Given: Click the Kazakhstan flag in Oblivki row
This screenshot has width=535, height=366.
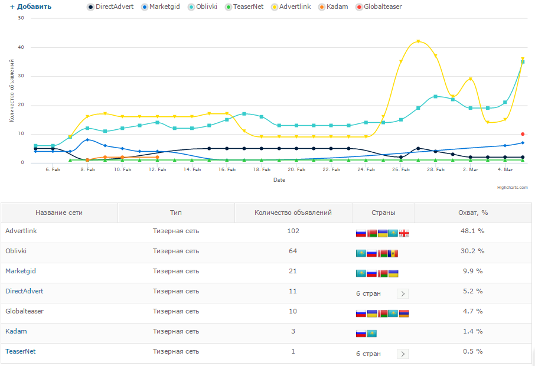Looking at the screenshot, I should click(x=361, y=253).
